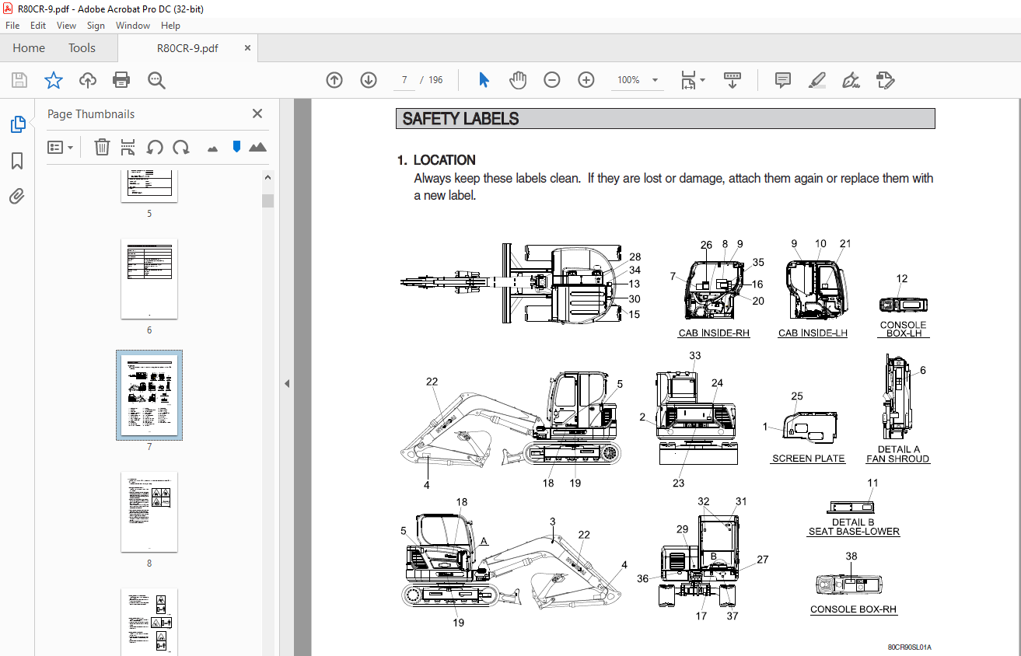Screen dimensions: 1021x656
Task: Toggle the Page Thumbnails sidebar panel
Action: click(x=17, y=124)
